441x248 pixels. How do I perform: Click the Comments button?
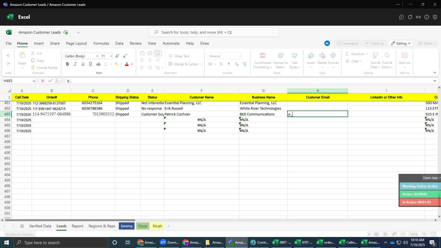click(347, 44)
